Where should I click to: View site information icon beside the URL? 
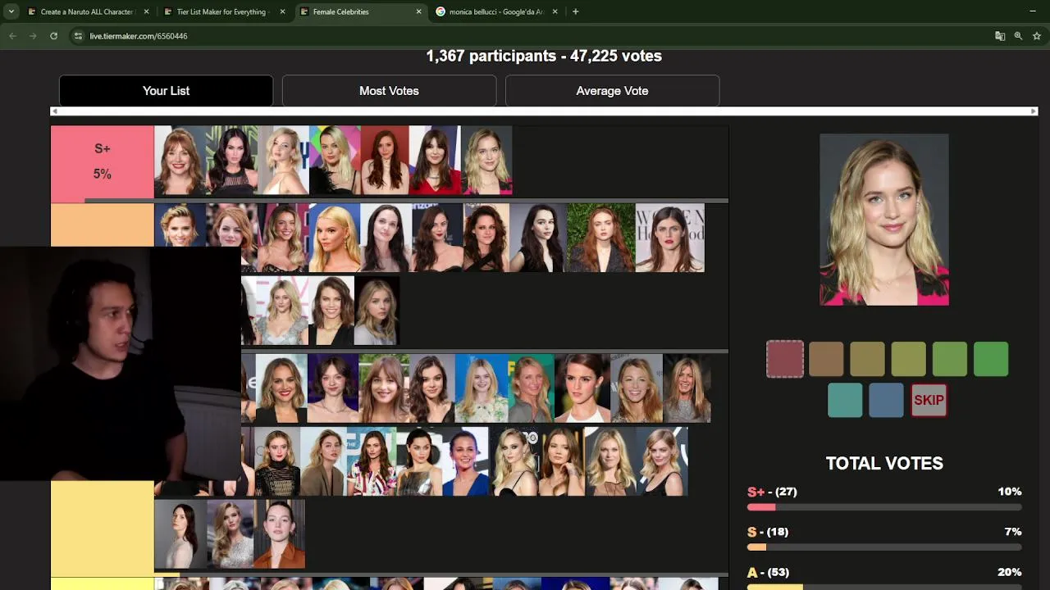78,36
